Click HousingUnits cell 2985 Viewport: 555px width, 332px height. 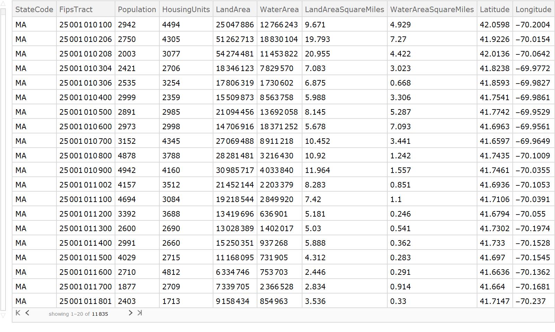[186, 112]
